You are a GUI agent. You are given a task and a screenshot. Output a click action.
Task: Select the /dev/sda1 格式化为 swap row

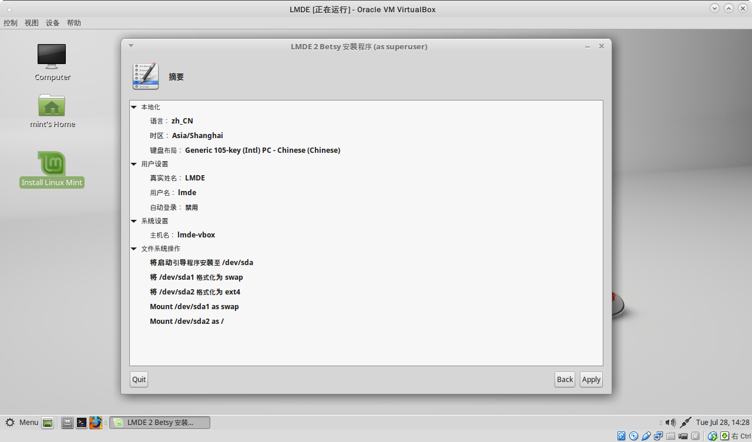click(x=367, y=277)
